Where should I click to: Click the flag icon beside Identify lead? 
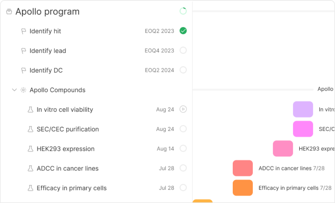click(23, 51)
